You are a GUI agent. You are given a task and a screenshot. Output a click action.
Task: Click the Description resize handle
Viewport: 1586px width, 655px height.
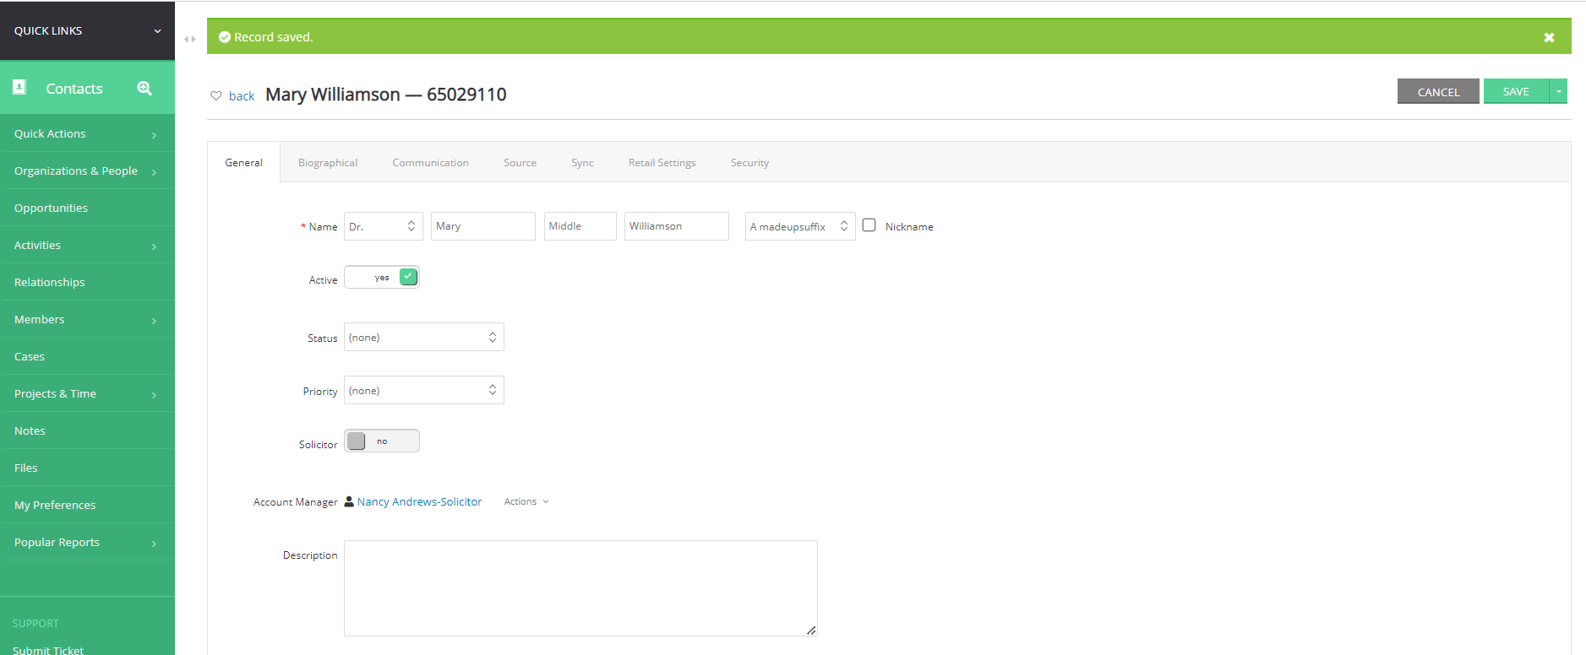(x=811, y=630)
